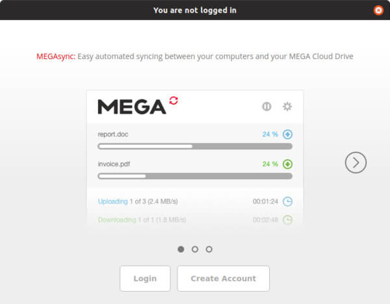Select the third slide indicator dot

[x=209, y=249]
